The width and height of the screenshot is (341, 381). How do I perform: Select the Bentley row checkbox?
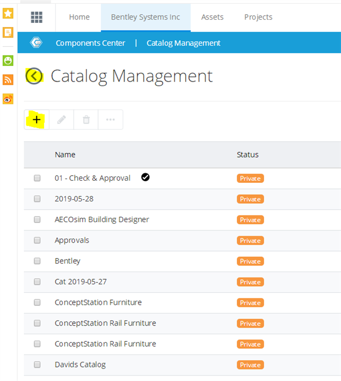(37, 261)
